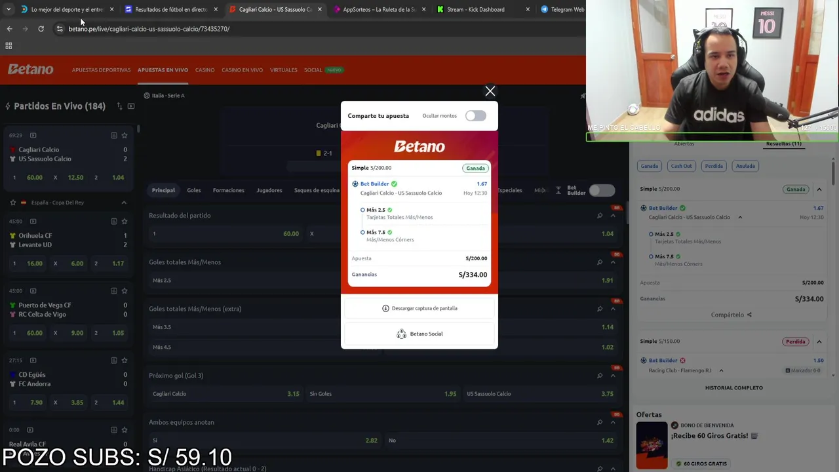The image size is (839, 472).
Task: Open the Social menu item
Action: [313, 70]
